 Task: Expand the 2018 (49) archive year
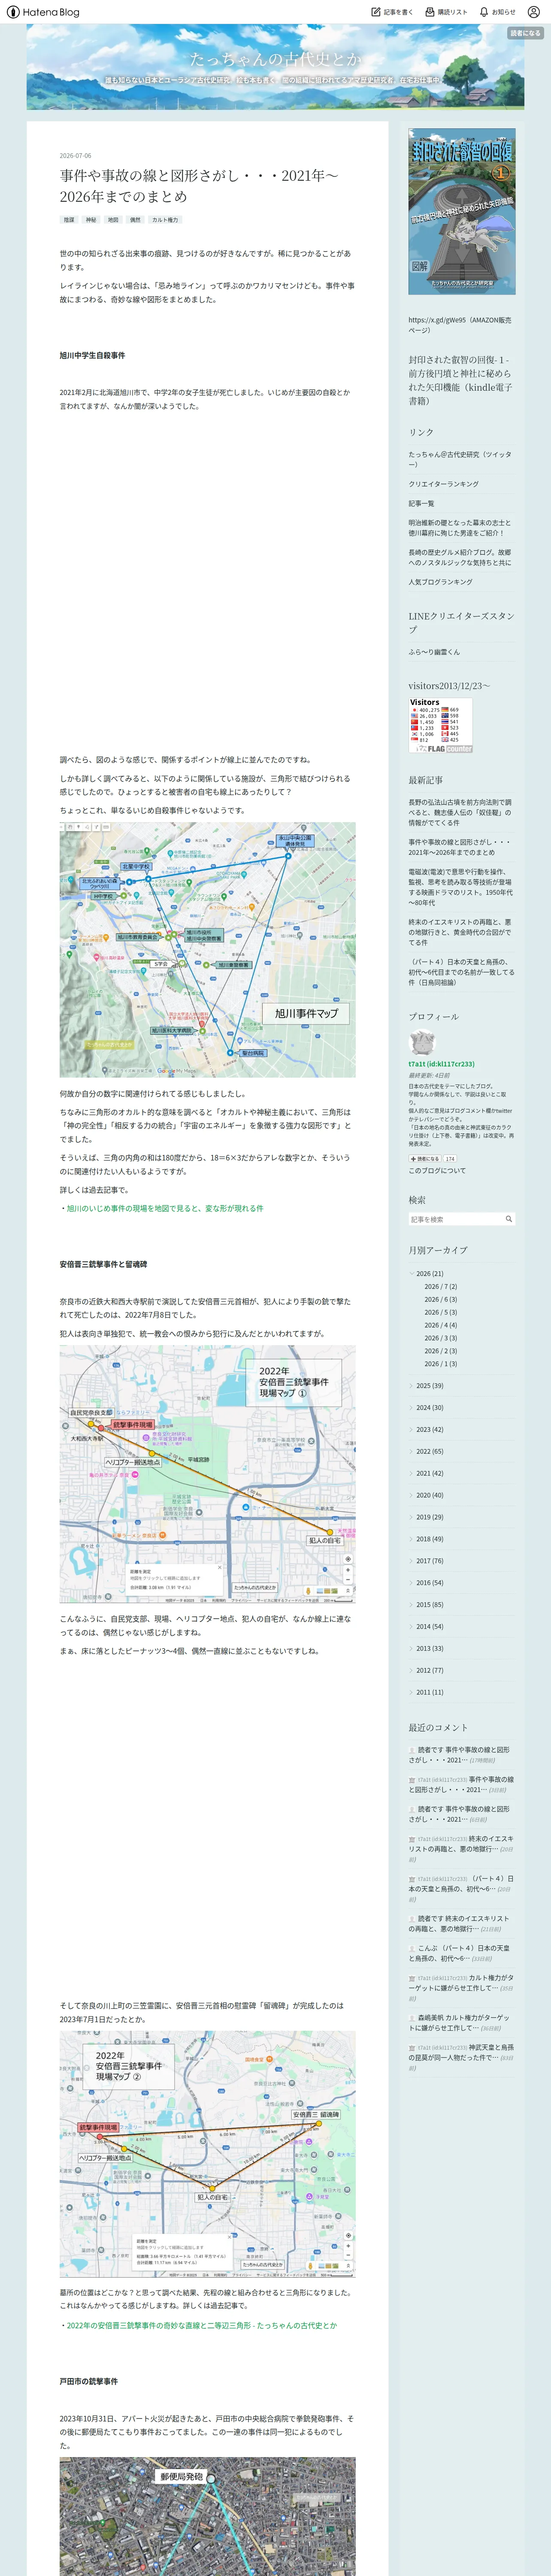412,1540
